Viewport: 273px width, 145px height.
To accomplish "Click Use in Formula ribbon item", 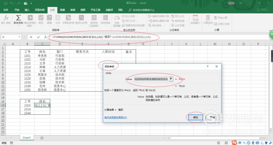I will pyautogui.click(x=130, y=21).
